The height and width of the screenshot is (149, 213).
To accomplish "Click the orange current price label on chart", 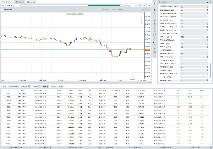I will pyautogui.click(x=146, y=50).
